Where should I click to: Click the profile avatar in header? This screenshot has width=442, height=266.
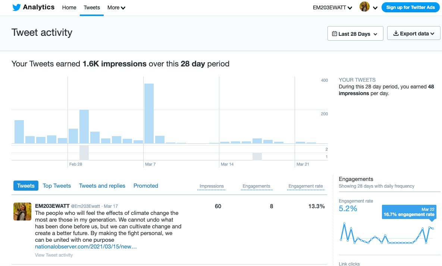pos(364,7)
